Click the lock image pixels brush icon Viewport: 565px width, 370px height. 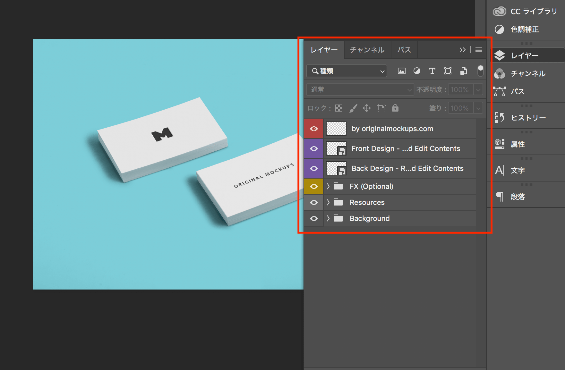(353, 108)
